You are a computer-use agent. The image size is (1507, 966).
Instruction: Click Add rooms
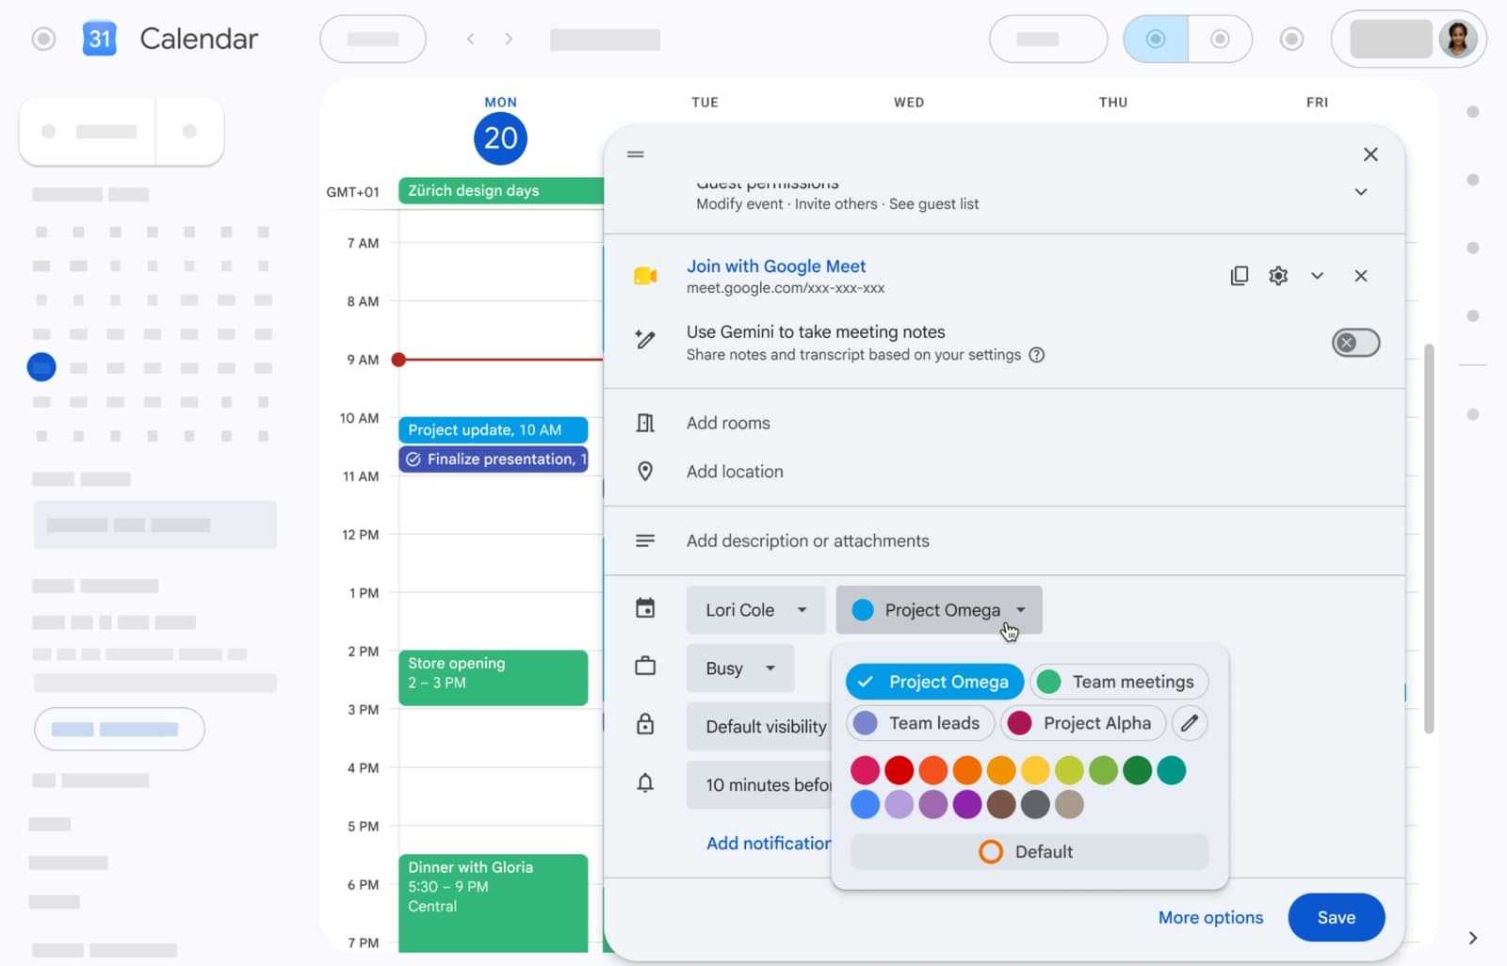[728, 423]
